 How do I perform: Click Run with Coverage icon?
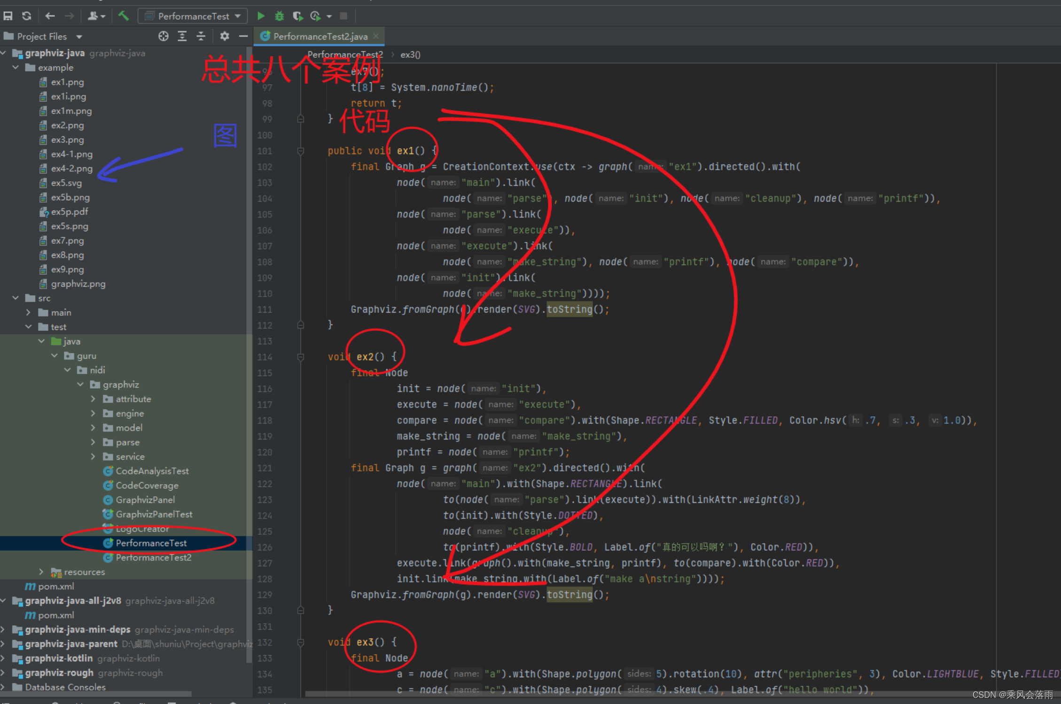[297, 16]
